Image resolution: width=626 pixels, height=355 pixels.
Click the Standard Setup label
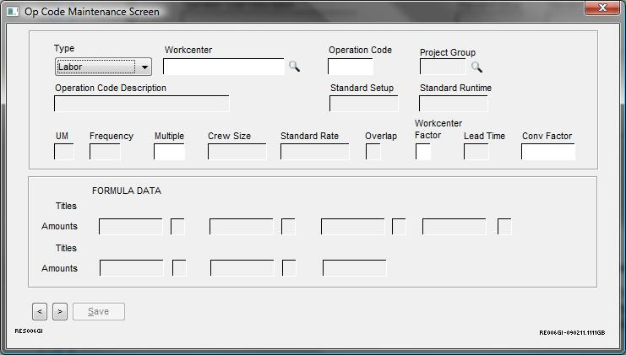click(362, 88)
